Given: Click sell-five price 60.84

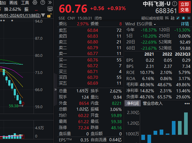Looking at the screenshot, I should [x=93, y=30].
